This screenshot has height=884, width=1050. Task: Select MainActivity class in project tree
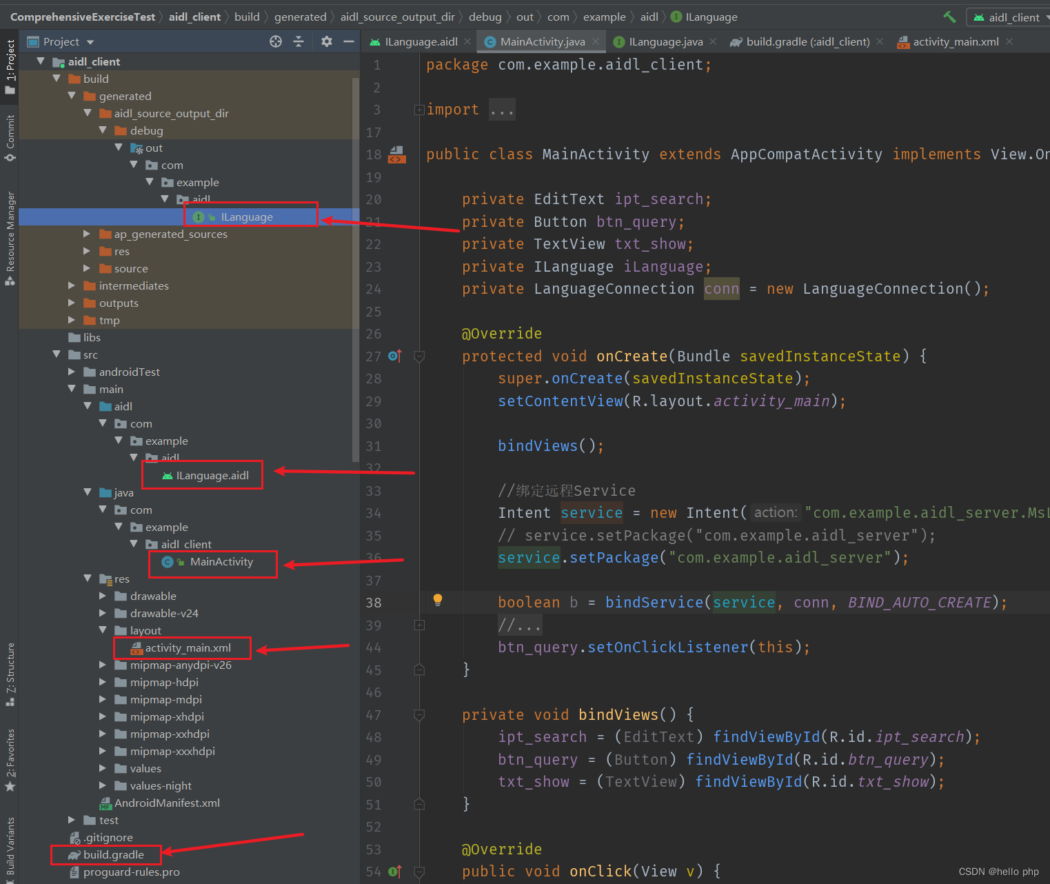click(221, 562)
